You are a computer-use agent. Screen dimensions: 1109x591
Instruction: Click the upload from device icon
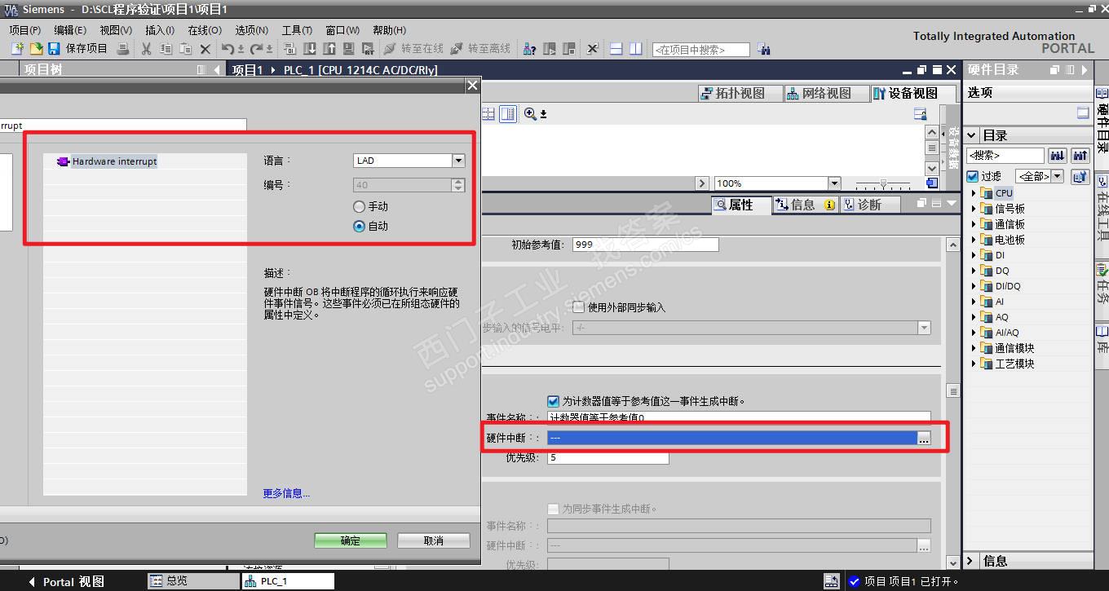[x=329, y=49]
